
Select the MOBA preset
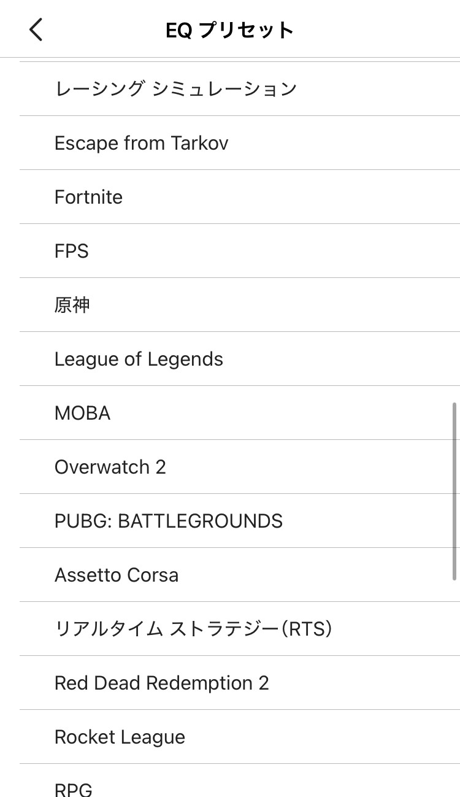pyautogui.click(x=83, y=413)
